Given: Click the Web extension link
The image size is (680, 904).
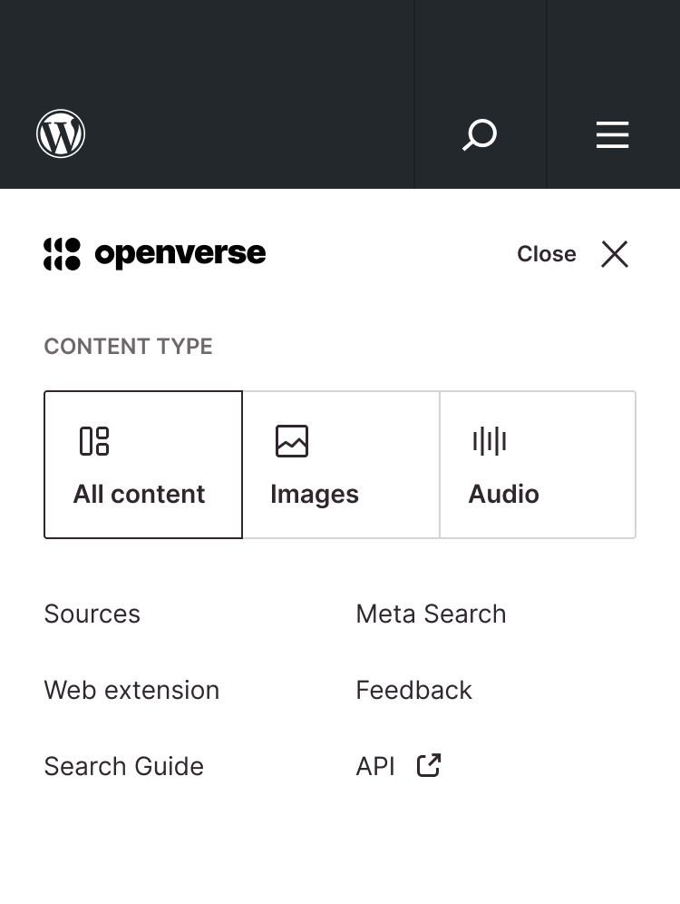Looking at the screenshot, I should tap(131, 691).
